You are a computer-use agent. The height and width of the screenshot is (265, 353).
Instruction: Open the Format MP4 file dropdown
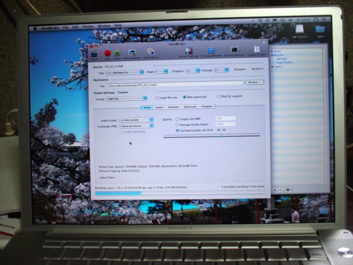[127, 98]
